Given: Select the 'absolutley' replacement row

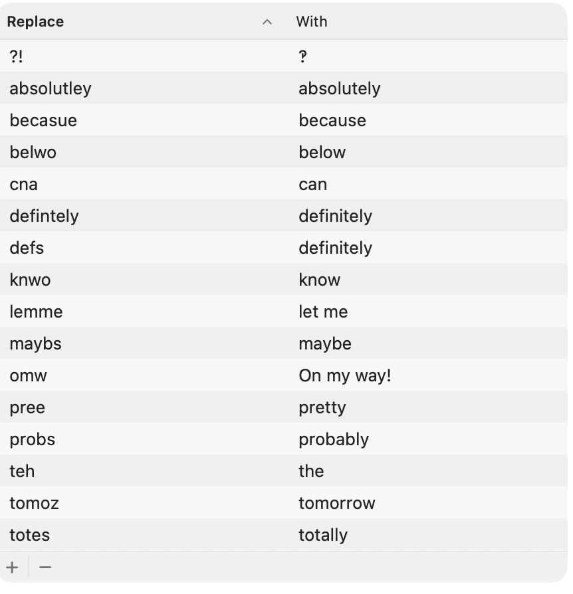Looking at the screenshot, I should [133, 88].
